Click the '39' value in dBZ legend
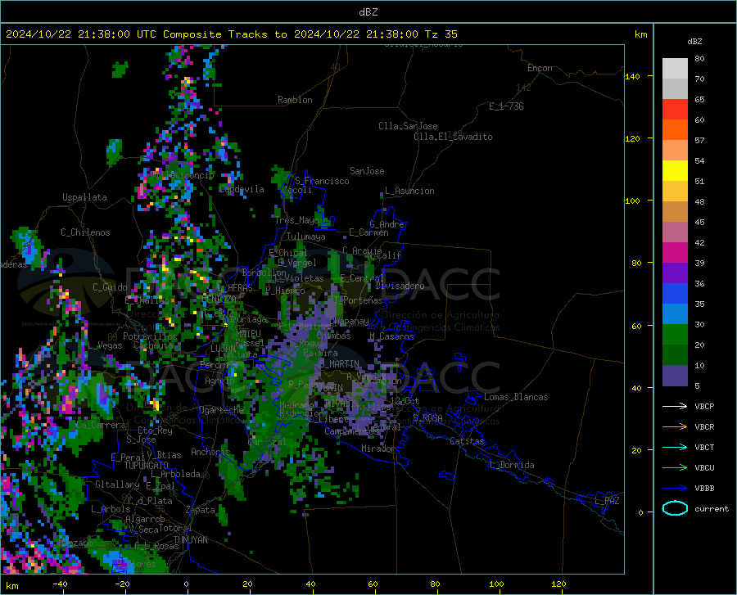The height and width of the screenshot is (595, 737). (699, 263)
